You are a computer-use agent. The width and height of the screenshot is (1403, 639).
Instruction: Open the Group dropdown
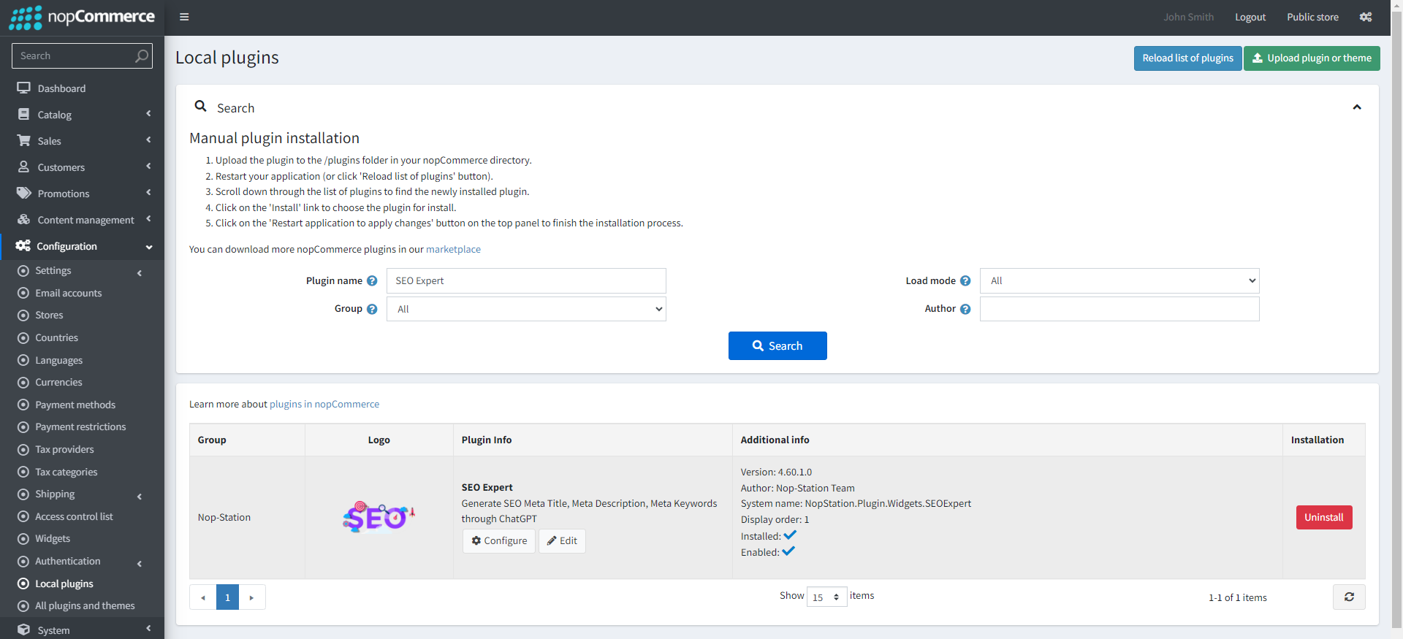tap(526, 309)
